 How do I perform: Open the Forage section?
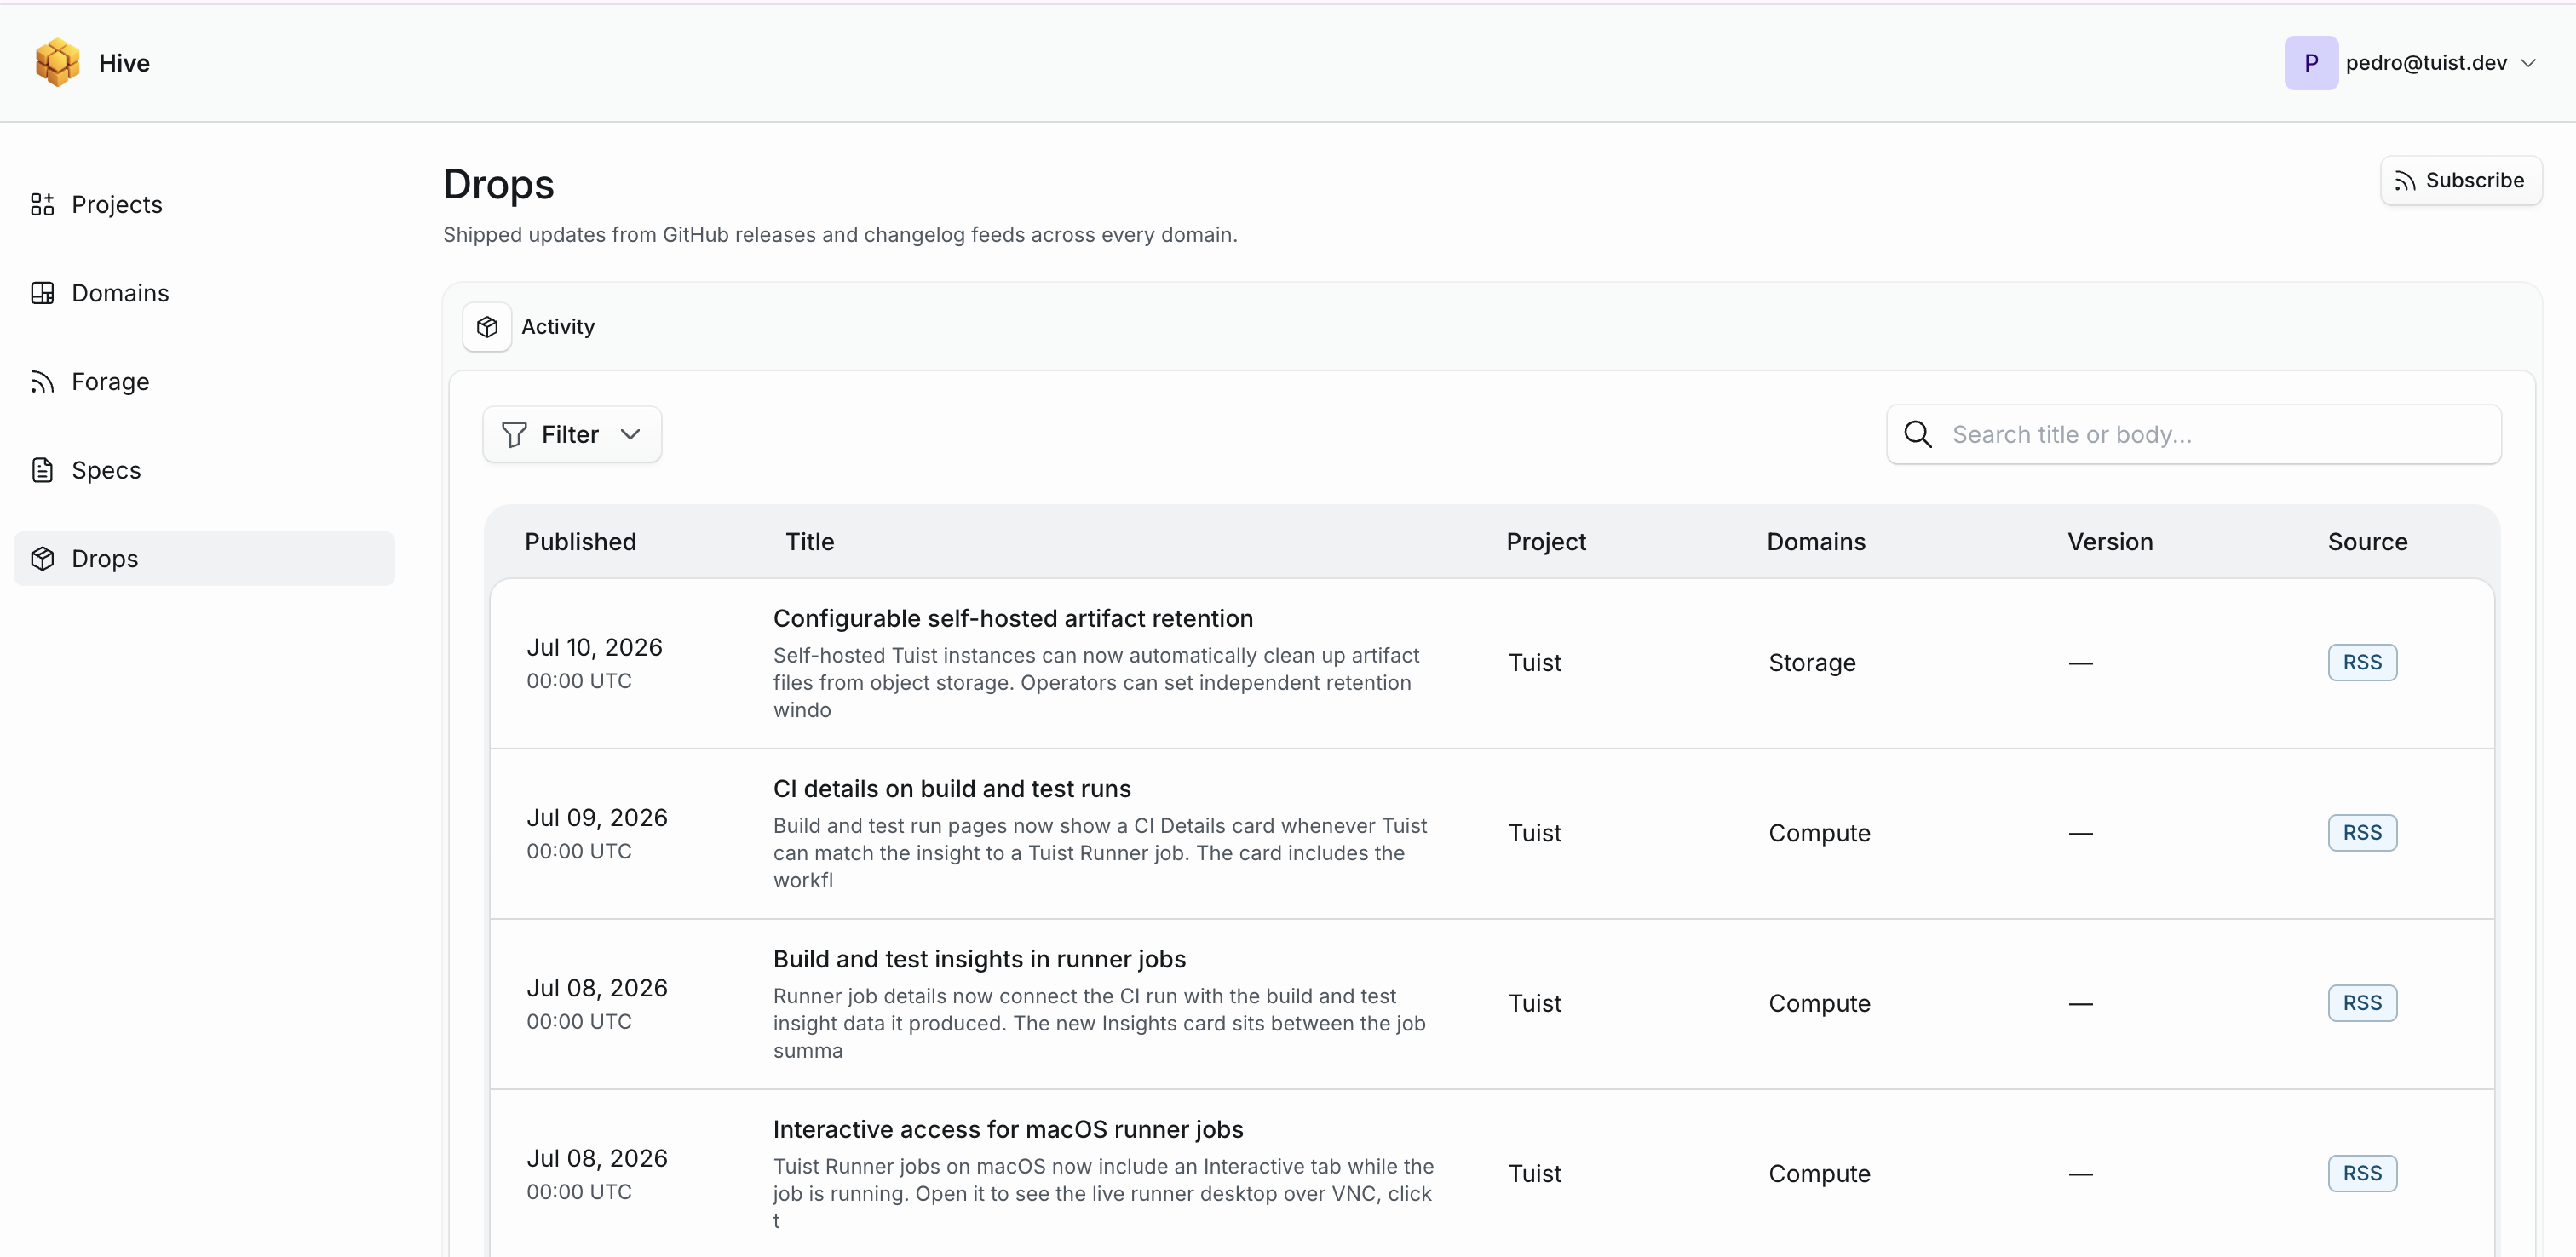pos(204,382)
